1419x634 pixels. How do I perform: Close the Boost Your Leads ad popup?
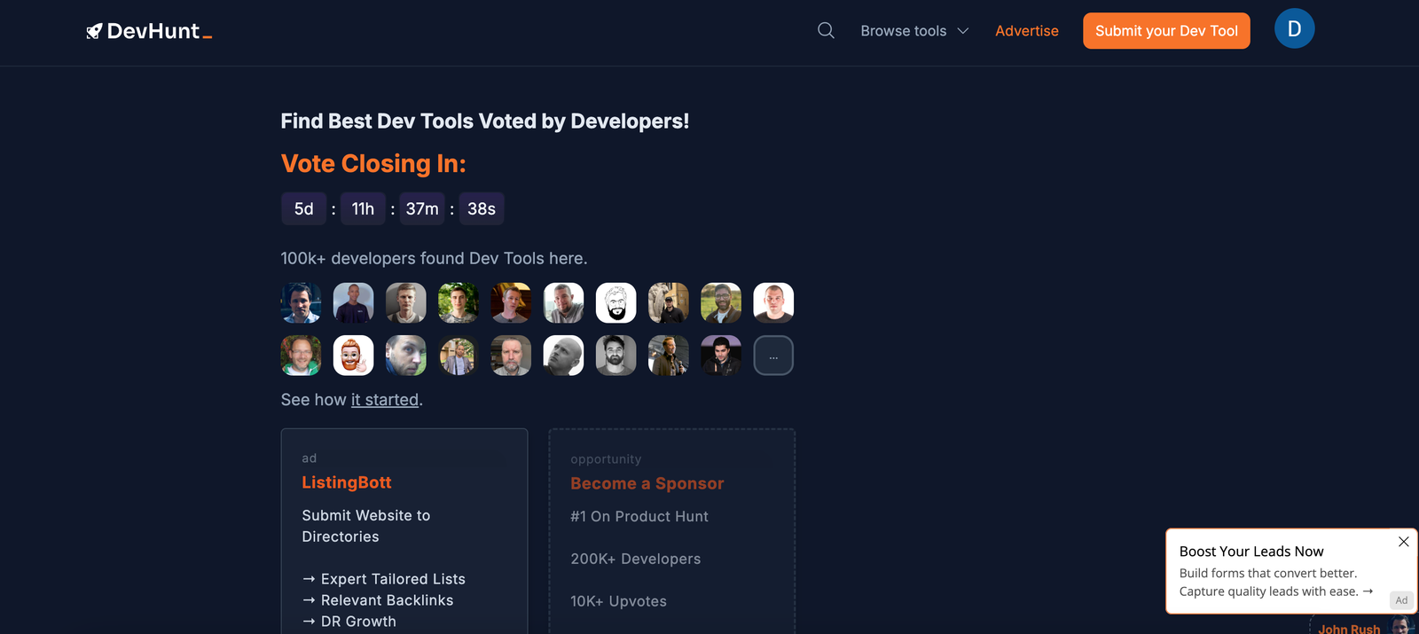[x=1403, y=542]
